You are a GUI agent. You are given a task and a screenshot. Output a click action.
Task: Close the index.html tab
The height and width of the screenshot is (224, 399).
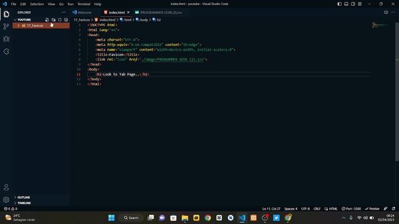[x=128, y=12]
